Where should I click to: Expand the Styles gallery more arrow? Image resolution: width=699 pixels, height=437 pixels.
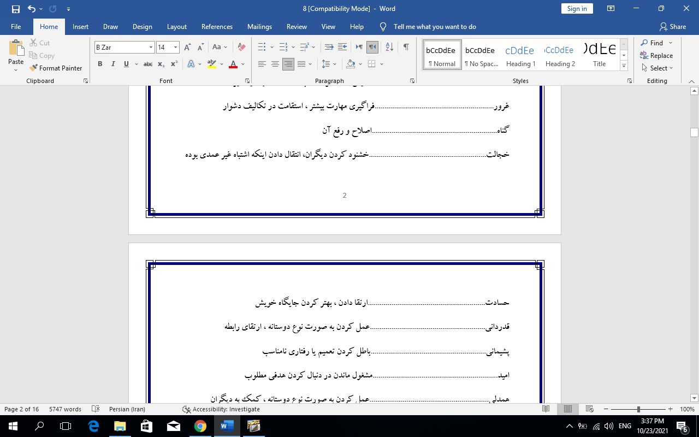click(x=624, y=66)
